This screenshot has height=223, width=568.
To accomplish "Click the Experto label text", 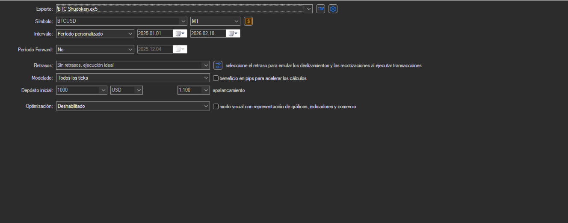I will pos(44,9).
